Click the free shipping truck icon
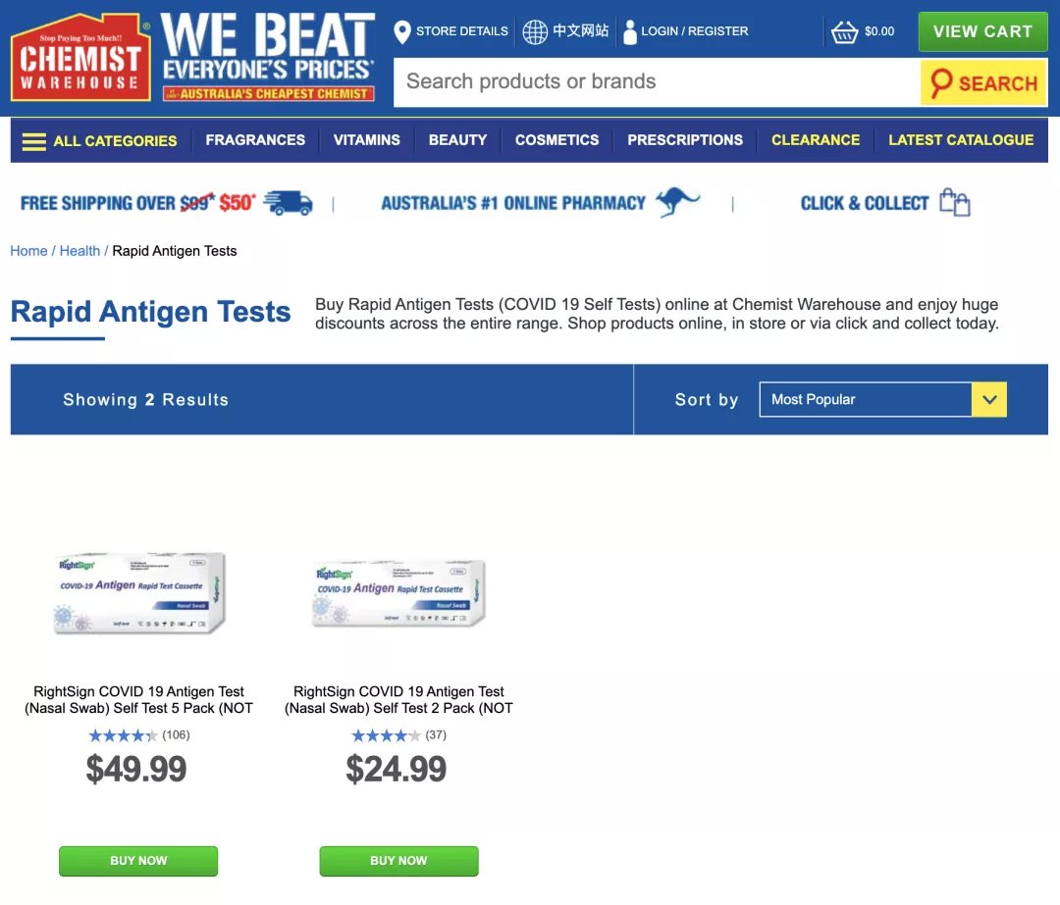Screen dimensions: 1060x905 [x=288, y=203]
